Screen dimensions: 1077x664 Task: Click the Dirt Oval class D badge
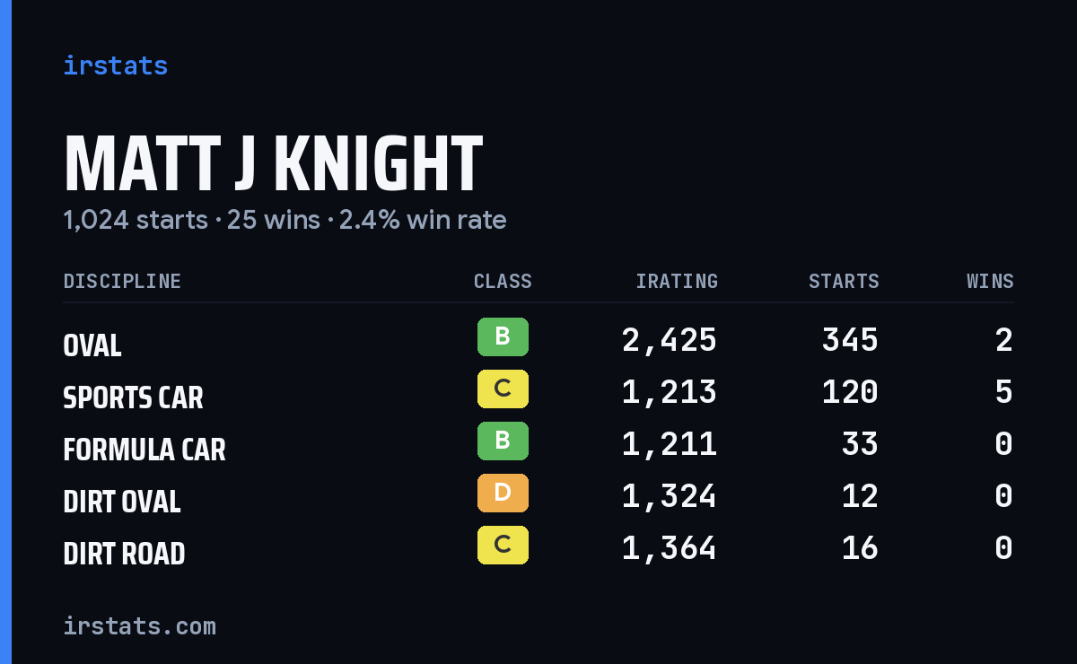pos(503,494)
